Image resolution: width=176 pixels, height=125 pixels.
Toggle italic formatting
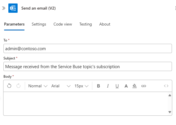click(108, 86)
